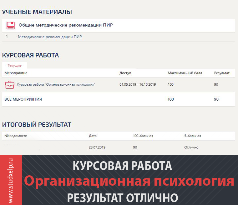The width and height of the screenshot is (238, 205).
Task: Click the № ведомости column header
Action: click(16, 136)
